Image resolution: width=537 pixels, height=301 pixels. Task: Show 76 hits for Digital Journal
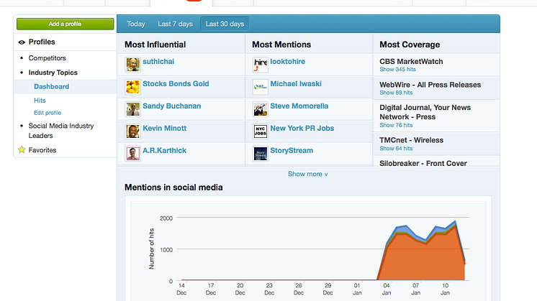tap(396, 125)
